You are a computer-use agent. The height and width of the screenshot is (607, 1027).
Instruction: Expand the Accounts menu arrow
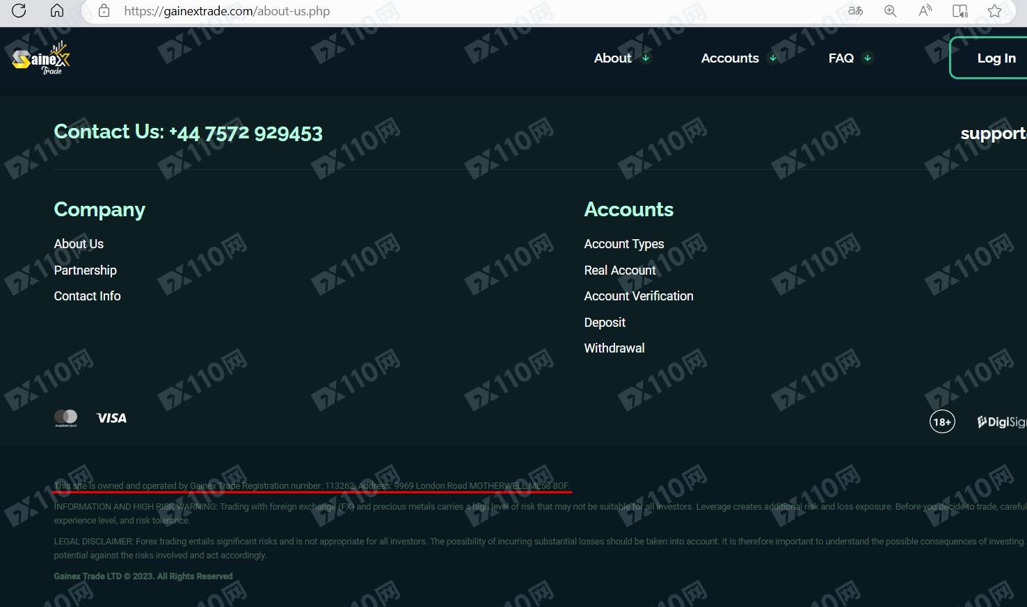(772, 58)
